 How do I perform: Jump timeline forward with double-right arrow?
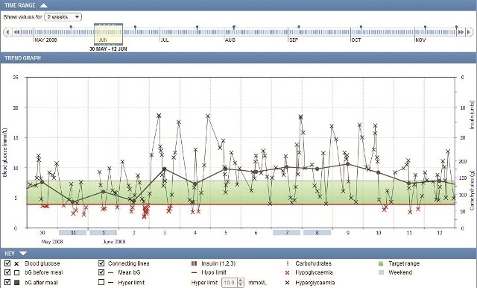pos(461,31)
